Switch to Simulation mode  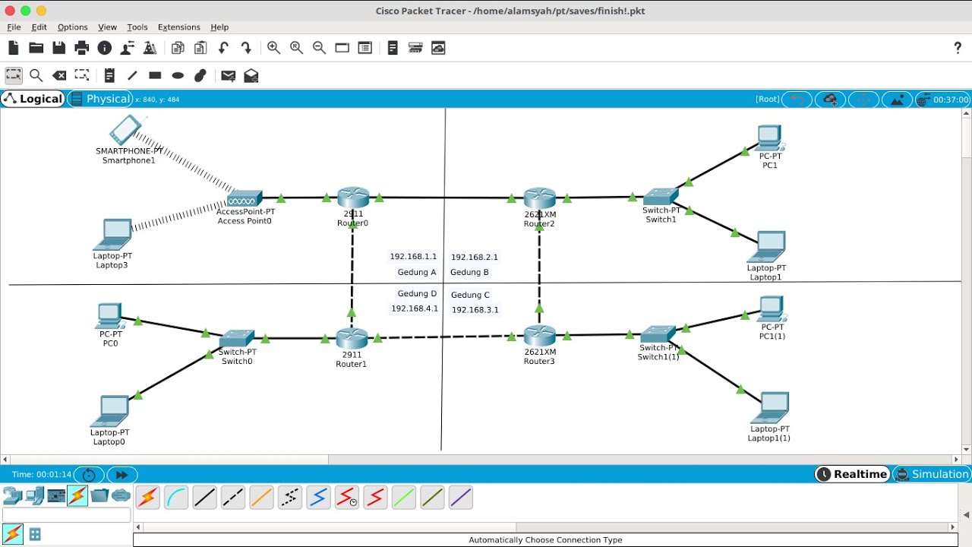point(933,474)
